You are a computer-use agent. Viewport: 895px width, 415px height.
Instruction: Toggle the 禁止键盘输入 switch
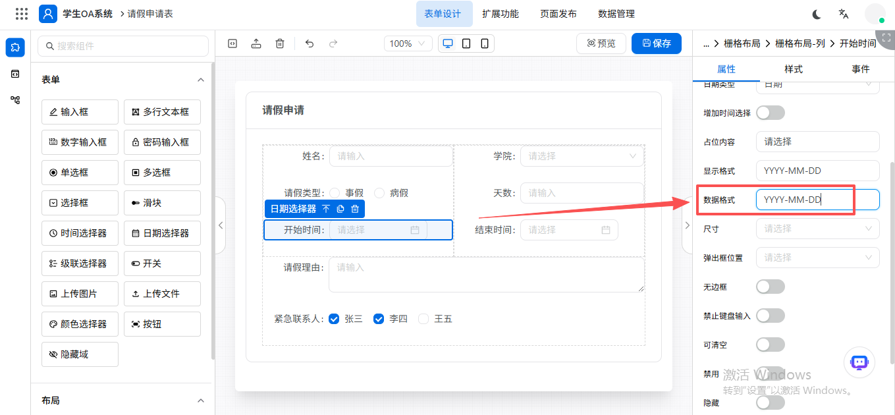pyautogui.click(x=771, y=316)
